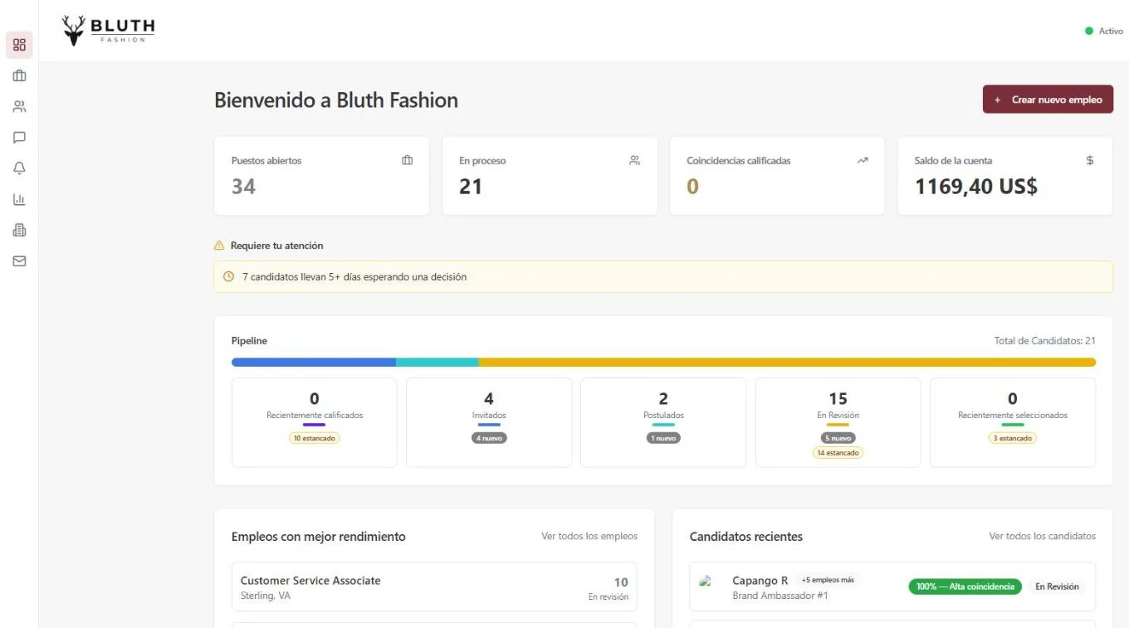The image size is (1129, 628).
Task: Click yellow segment of Pipeline bar
Action: coord(787,363)
